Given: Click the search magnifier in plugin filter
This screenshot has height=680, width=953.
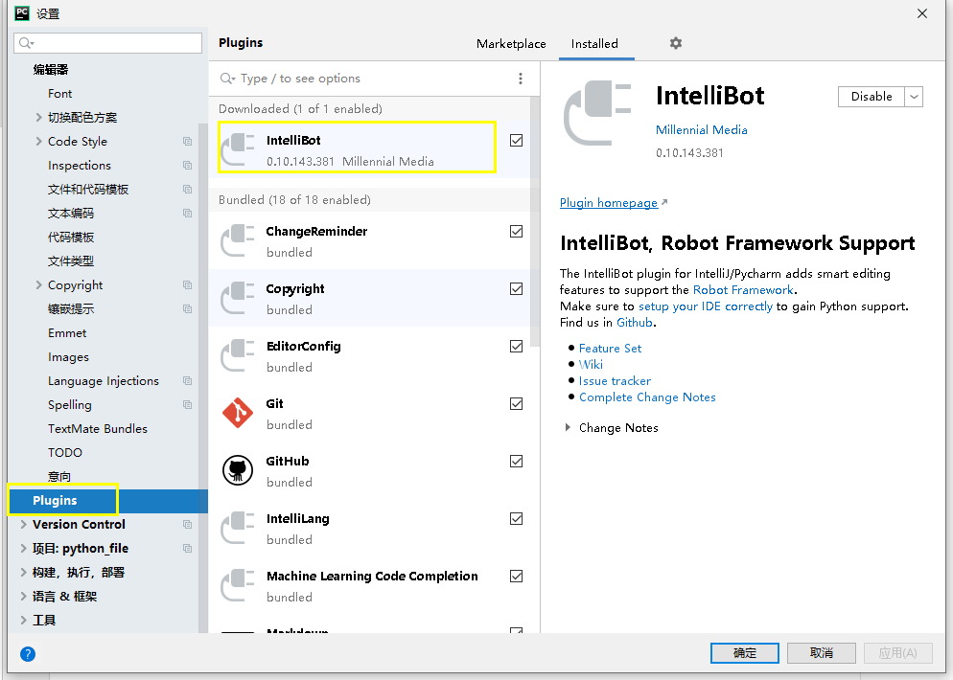Looking at the screenshot, I should click(227, 79).
